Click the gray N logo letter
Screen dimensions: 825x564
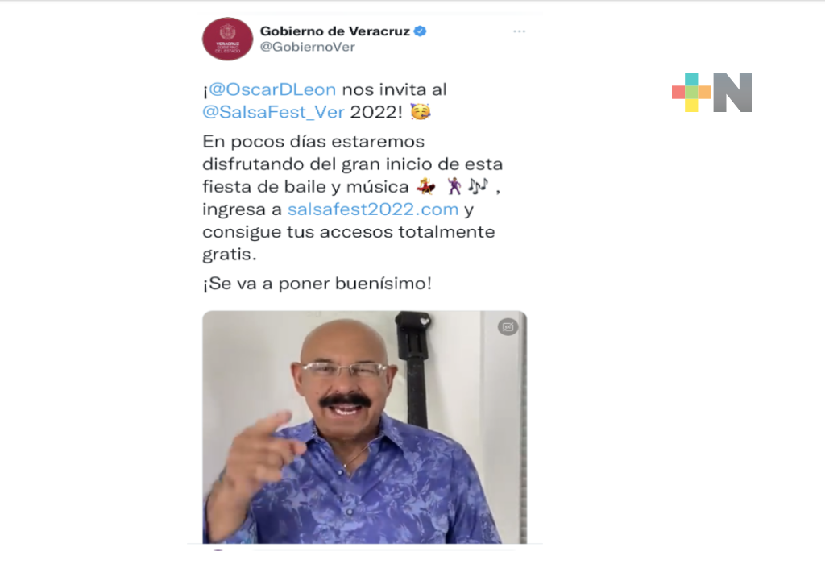click(733, 92)
